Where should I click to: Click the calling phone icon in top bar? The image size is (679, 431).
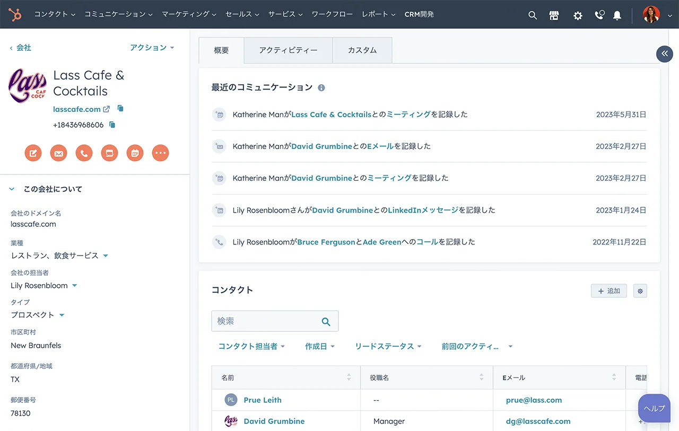click(599, 15)
